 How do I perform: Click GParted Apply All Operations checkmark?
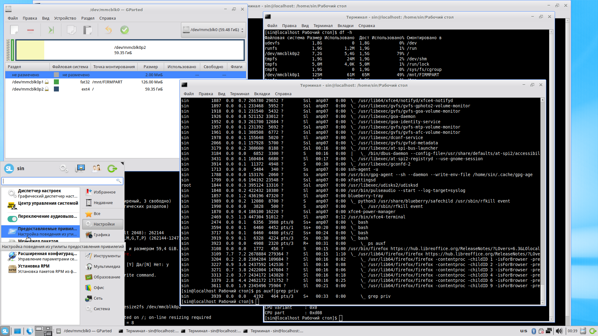[x=125, y=30]
